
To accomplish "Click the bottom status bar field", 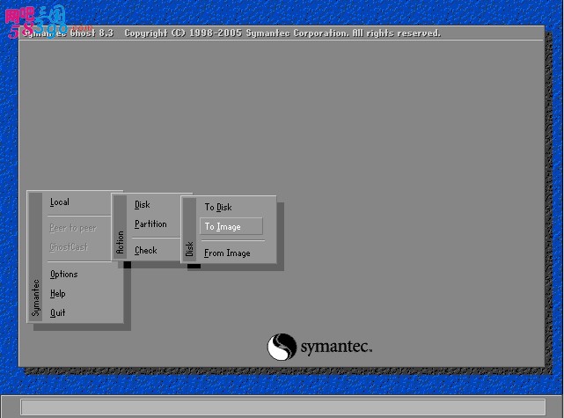I will pos(283,407).
